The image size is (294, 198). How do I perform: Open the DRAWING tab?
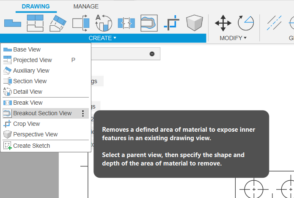tap(36, 6)
